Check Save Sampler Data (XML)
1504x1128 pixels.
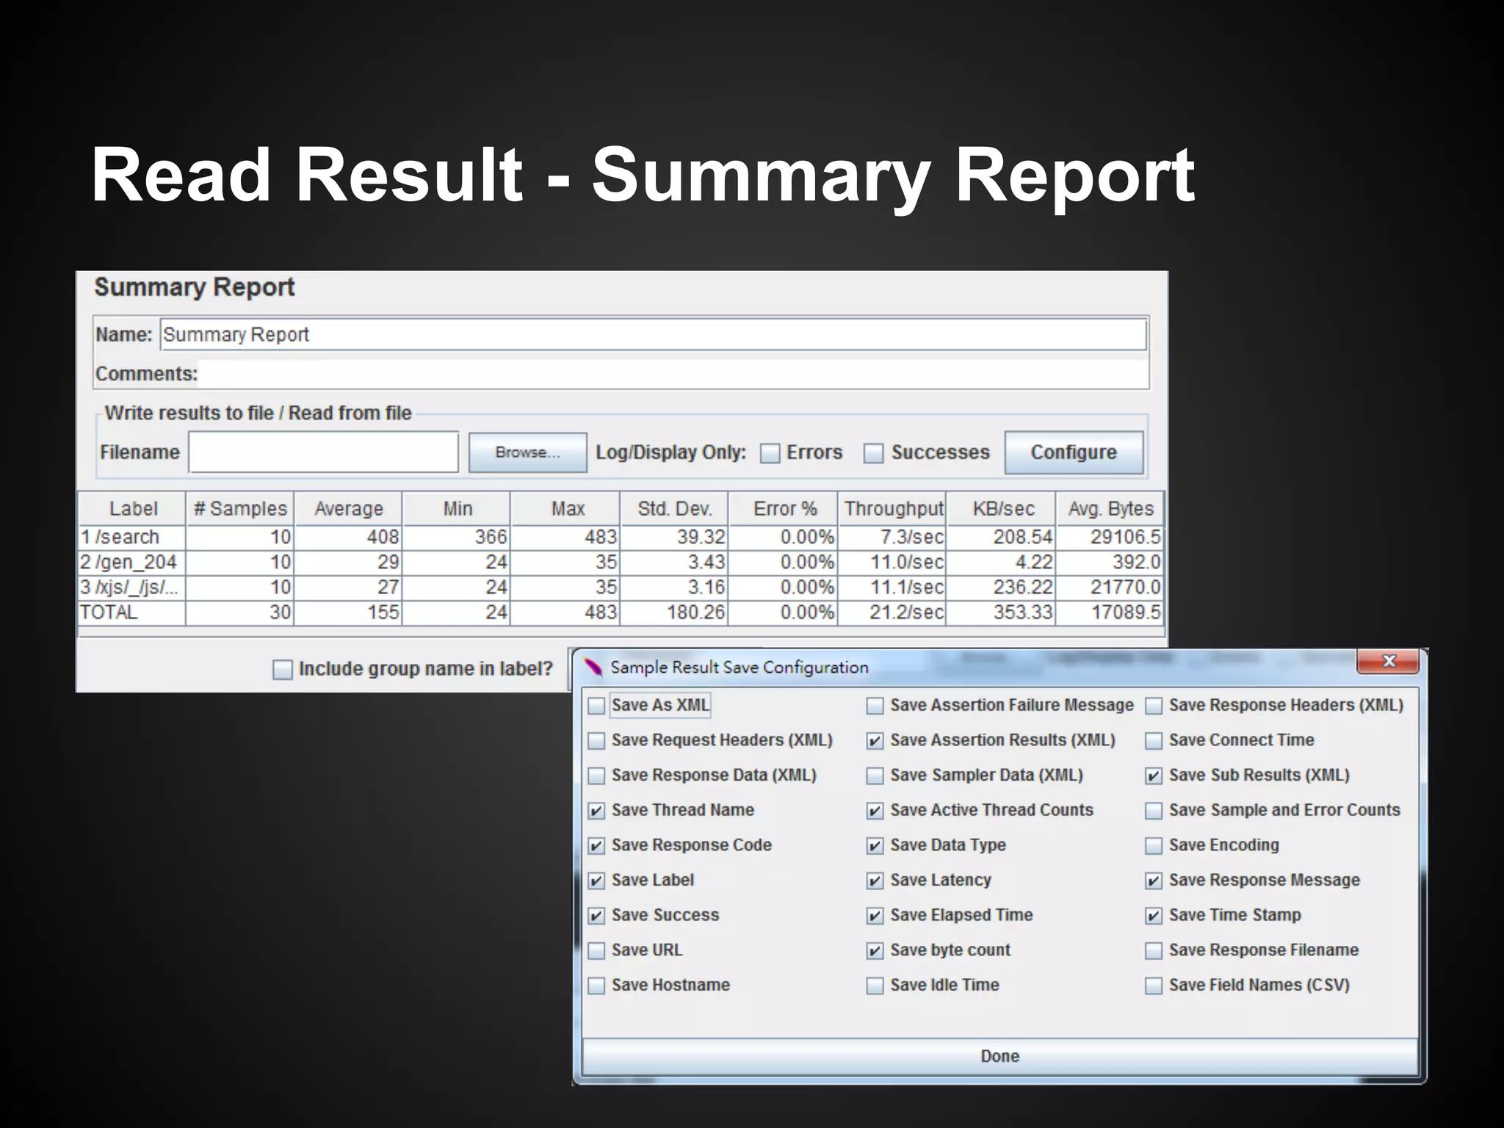(x=875, y=775)
